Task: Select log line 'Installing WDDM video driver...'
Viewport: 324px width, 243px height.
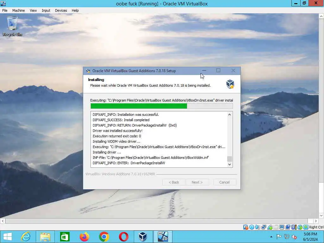Action: click(x=116, y=141)
